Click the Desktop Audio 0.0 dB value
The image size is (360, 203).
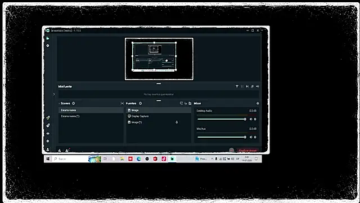click(253, 111)
